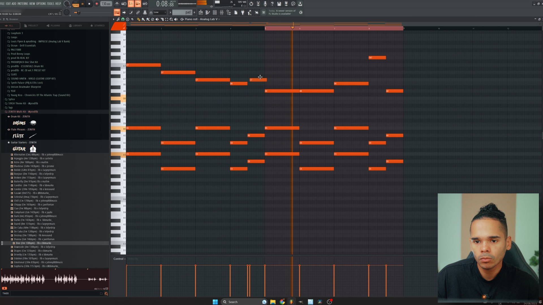Click the undo history circular arrow icon
This screenshot has width=543, height=305.
251,4
